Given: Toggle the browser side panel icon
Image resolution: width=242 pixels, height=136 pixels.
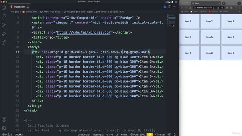Looking at the screenshot, I should point(231,8).
